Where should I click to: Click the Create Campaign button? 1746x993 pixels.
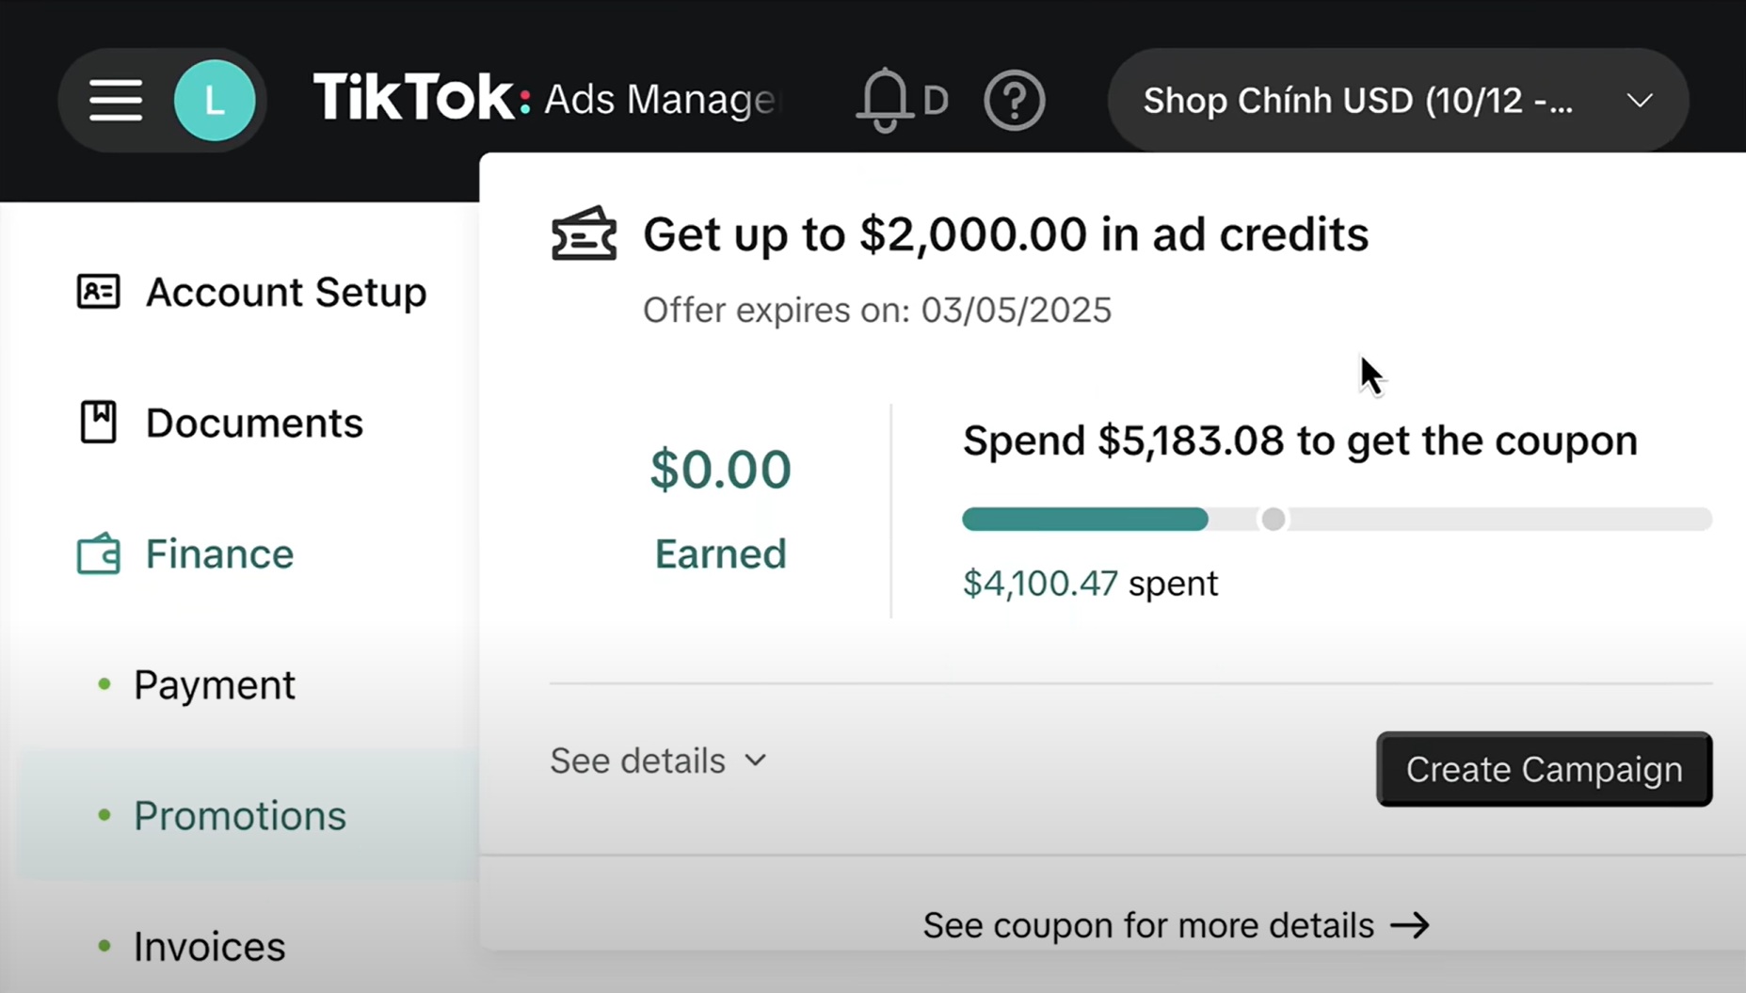coord(1544,769)
